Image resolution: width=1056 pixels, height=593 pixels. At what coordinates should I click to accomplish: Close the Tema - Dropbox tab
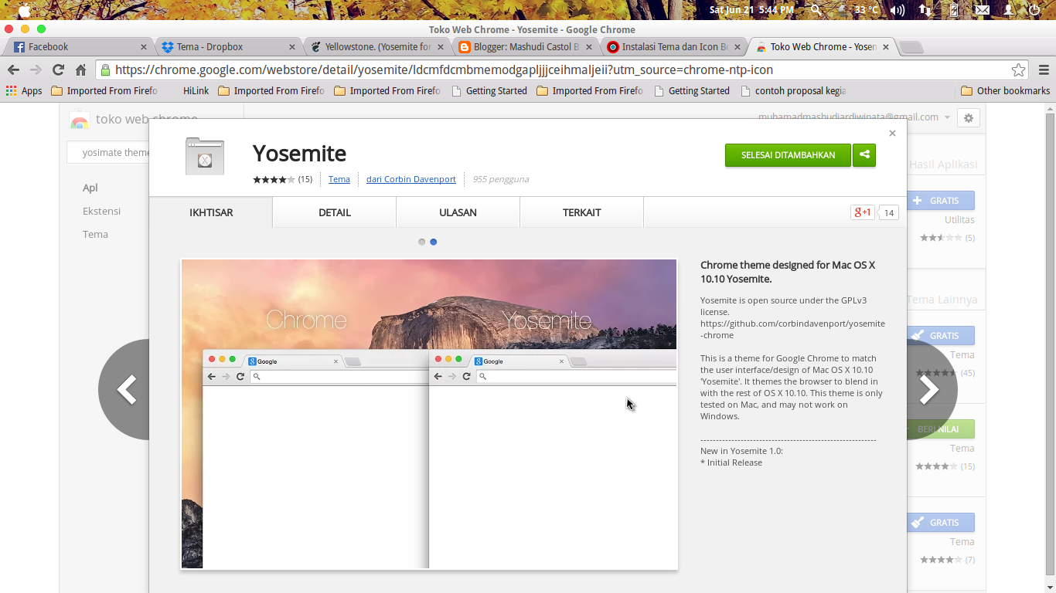(292, 47)
